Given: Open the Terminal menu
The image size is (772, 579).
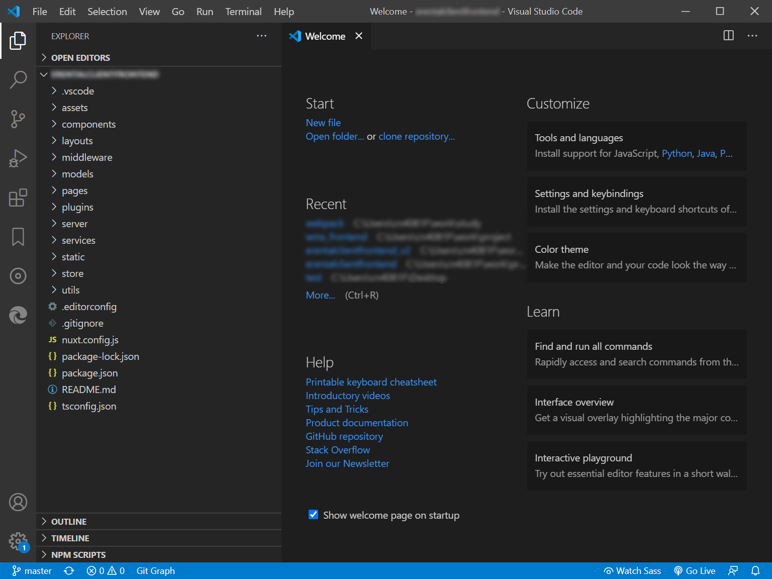Looking at the screenshot, I should point(243,11).
